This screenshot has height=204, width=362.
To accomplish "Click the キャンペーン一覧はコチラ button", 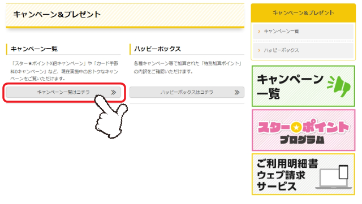I will click(x=63, y=92).
